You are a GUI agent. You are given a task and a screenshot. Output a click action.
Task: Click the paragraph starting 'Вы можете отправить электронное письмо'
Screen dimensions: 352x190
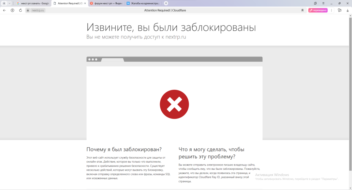pos(219,173)
